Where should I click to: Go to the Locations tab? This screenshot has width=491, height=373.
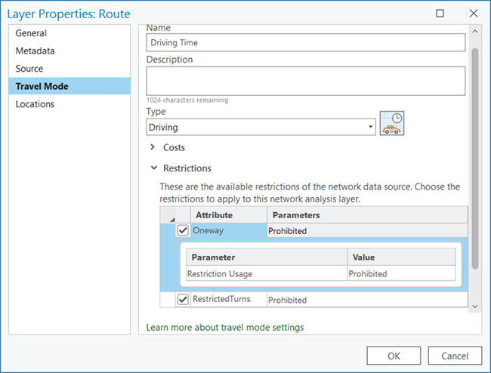coord(35,104)
